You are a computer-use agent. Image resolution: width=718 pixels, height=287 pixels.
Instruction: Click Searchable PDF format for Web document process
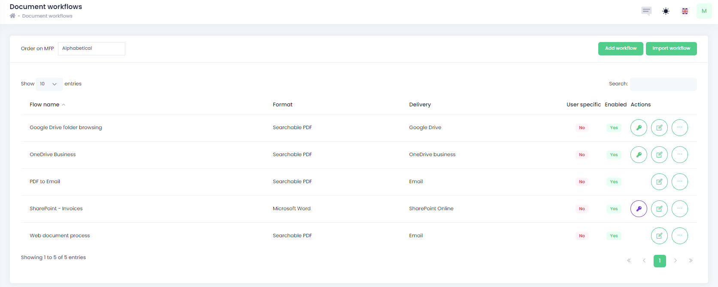click(292, 236)
